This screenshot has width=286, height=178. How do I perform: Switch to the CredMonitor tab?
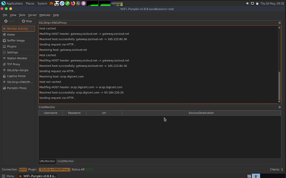(65, 161)
